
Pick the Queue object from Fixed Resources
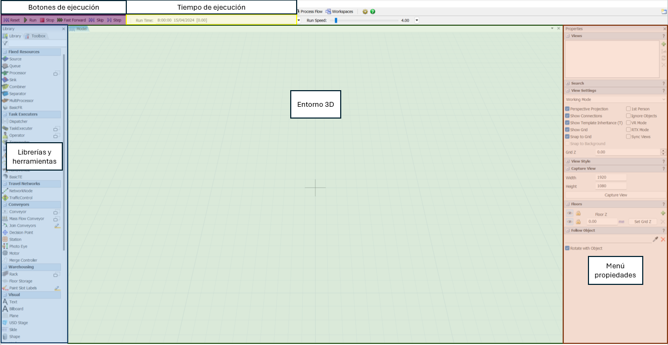point(15,66)
